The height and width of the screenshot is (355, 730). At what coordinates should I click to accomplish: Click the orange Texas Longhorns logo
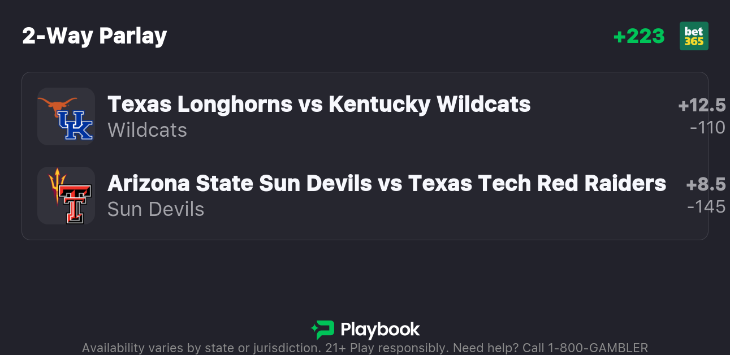tap(57, 105)
